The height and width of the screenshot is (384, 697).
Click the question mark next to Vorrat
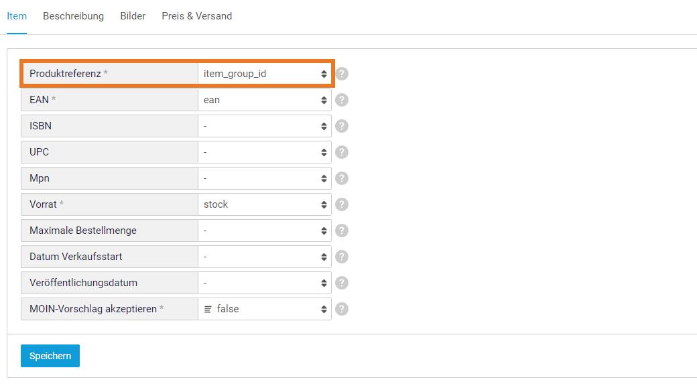pyautogui.click(x=341, y=204)
